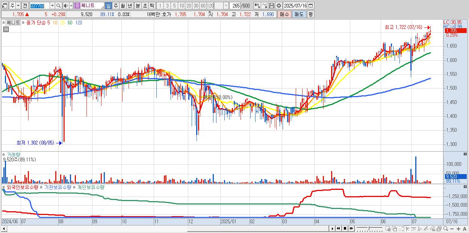Viewport: 469px width, 233px height.
Task: Open the calendar date picker icon
Action: 310,6
